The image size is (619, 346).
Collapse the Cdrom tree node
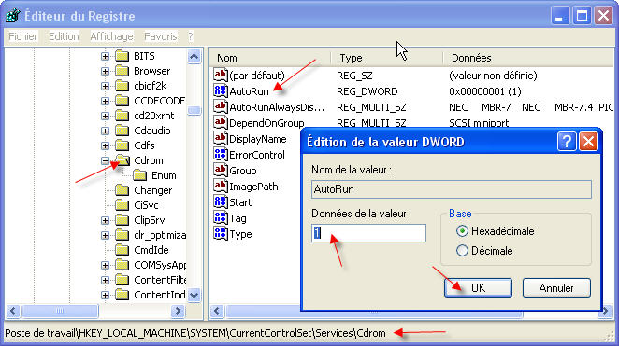tap(105, 160)
